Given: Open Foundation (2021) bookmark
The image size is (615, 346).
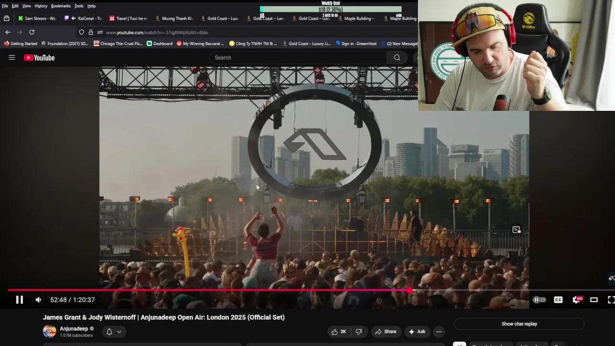Looking at the screenshot, I should (x=64, y=43).
